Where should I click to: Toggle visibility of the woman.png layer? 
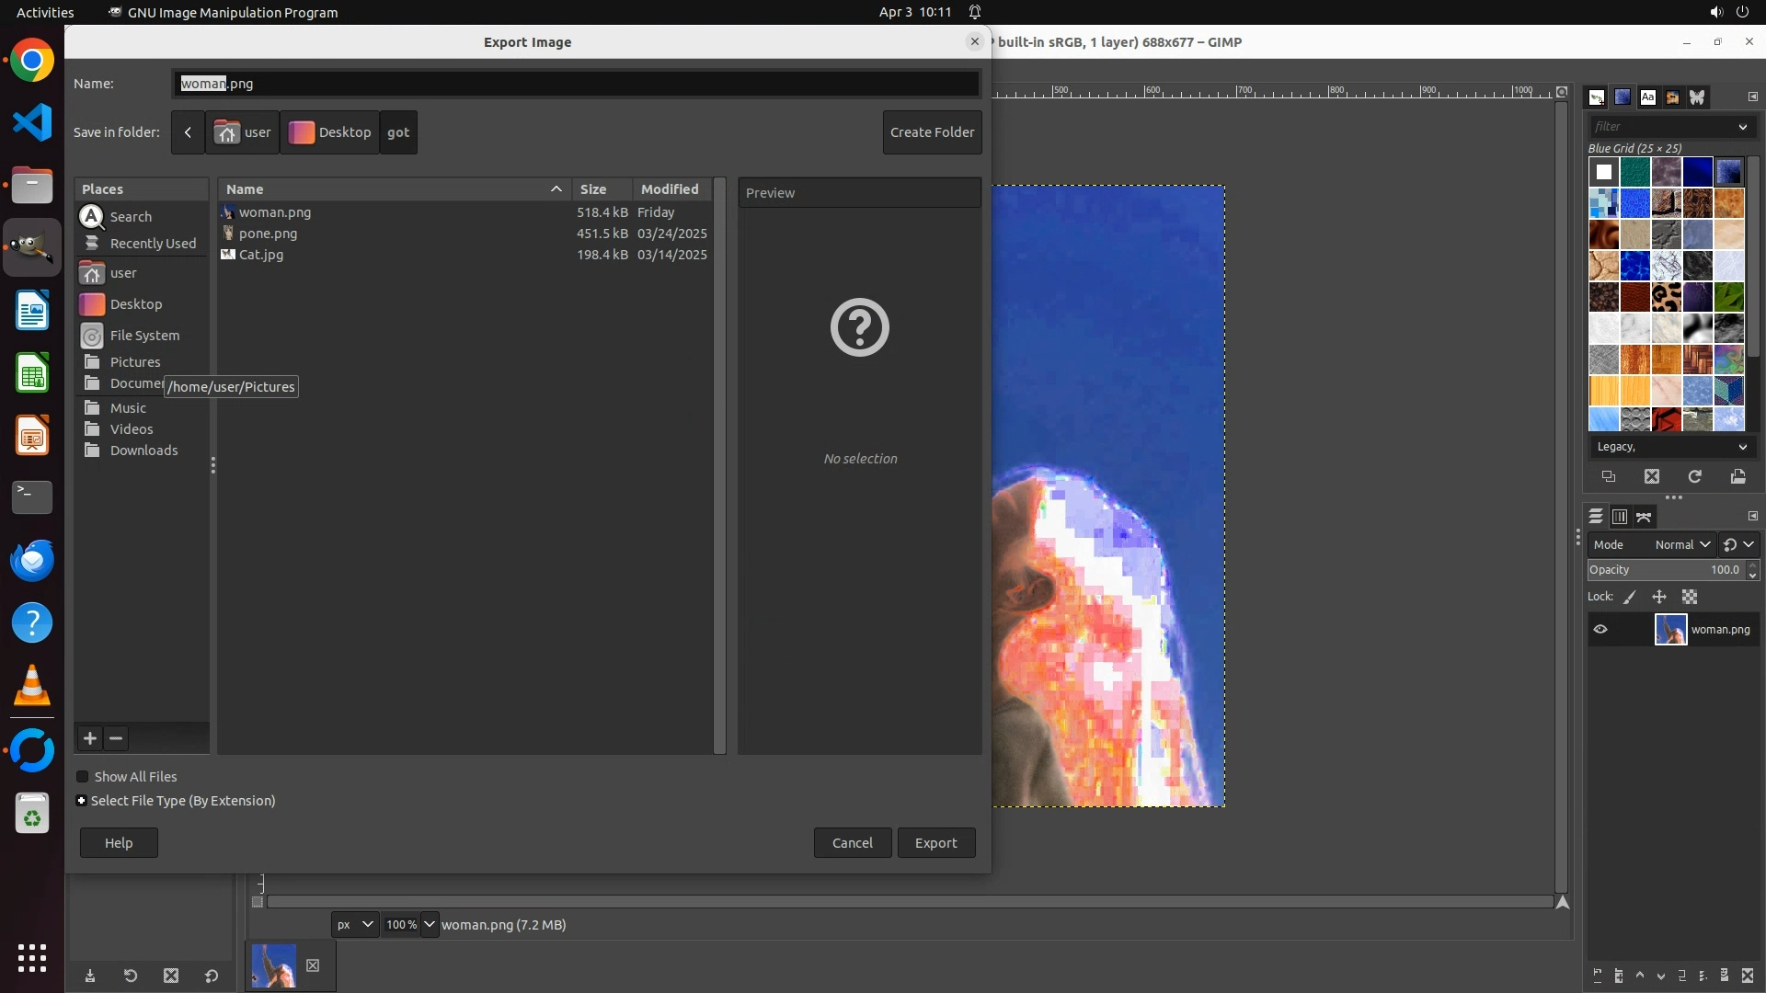click(1600, 630)
